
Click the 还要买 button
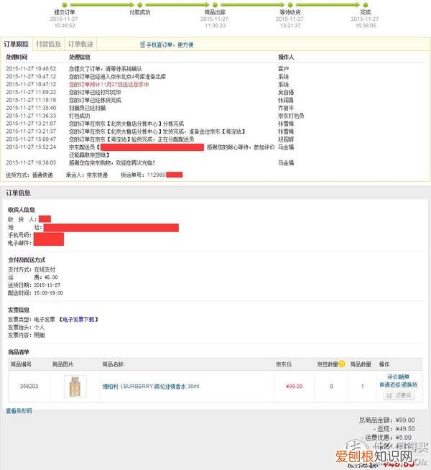pos(399,396)
